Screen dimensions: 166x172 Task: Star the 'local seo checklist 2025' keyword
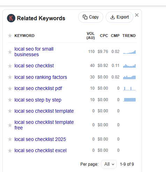point(10,139)
